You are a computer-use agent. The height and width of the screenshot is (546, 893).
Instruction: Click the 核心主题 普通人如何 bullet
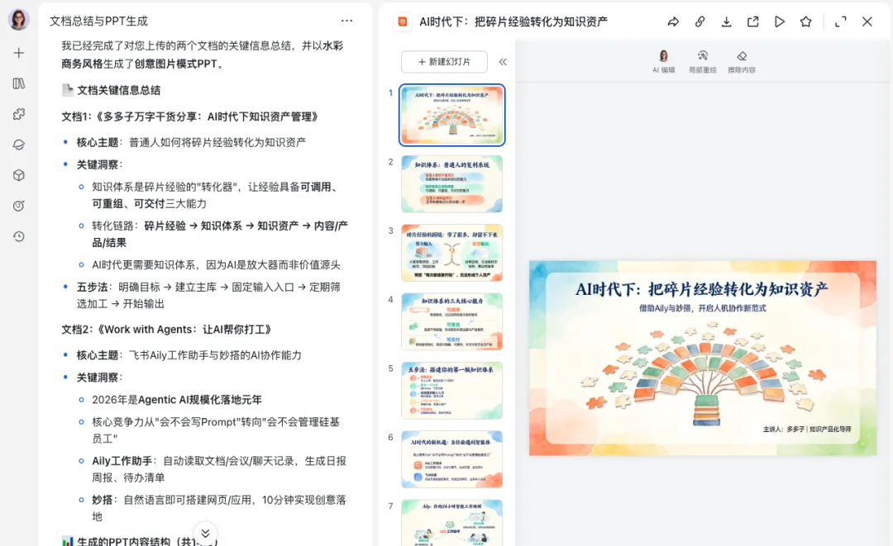[191, 142]
